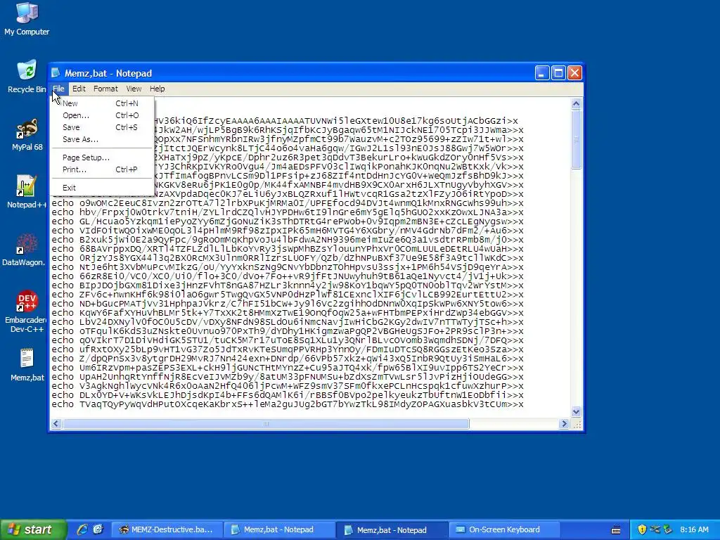Click the vertical scrollbar up arrow
The image size is (720, 540).
[x=577, y=103]
